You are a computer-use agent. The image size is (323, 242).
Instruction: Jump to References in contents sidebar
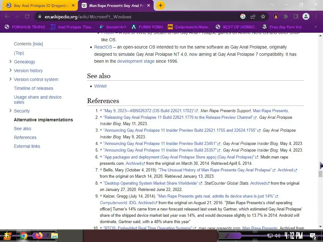25,137
